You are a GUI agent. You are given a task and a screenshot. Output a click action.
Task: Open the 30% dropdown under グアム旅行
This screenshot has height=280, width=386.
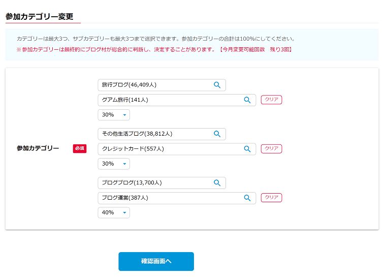coord(114,115)
